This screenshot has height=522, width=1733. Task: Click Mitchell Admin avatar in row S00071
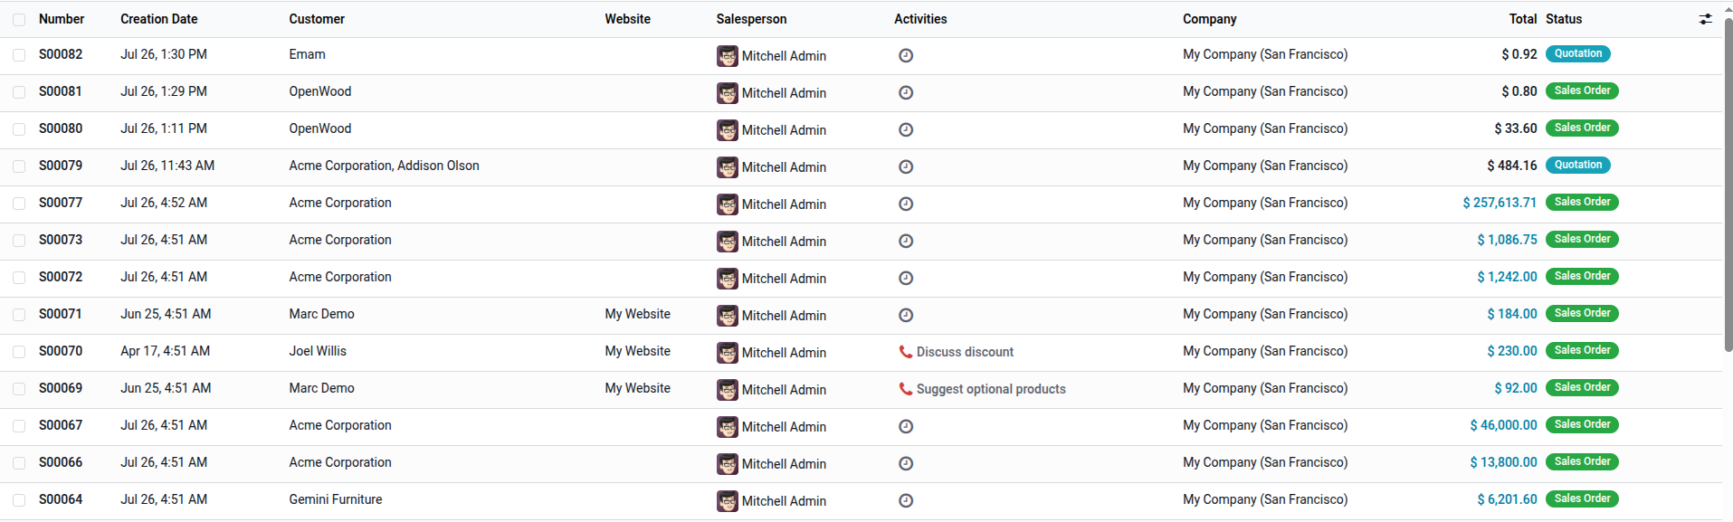pyautogui.click(x=728, y=316)
